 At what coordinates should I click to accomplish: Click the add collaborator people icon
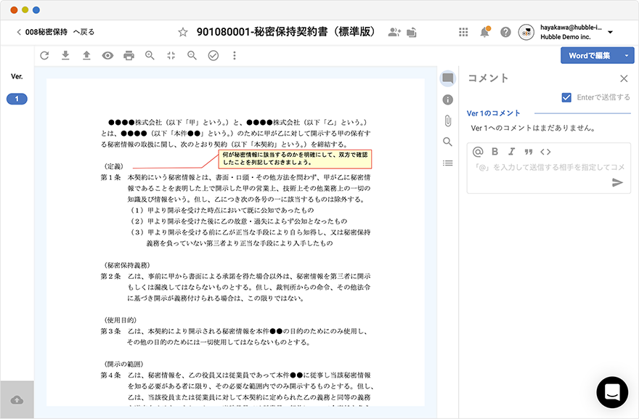[x=394, y=32]
